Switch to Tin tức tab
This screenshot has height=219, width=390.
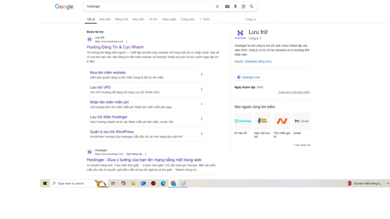pos(153,19)
